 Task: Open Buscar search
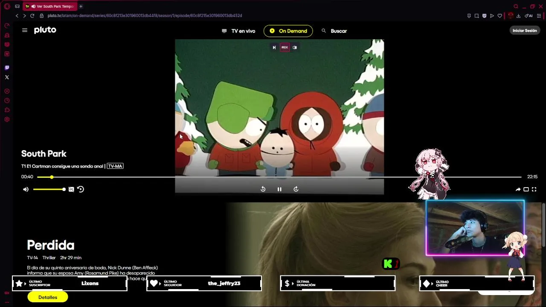[x=334, y=31]
